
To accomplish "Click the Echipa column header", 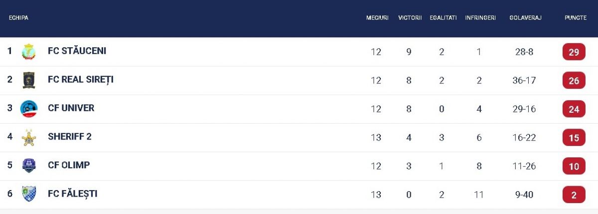I will [x=18, y=18].
